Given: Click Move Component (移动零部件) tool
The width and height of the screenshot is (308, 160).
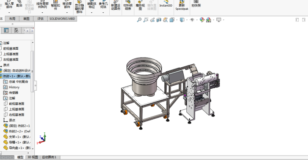Looking at the screenshot, I should coord(67,4).
